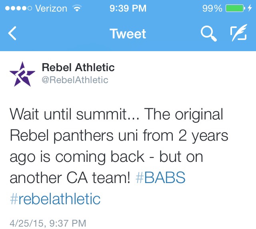
Task: Open the #rebelathletic hashtag link
Action: (x=55, y=199)
